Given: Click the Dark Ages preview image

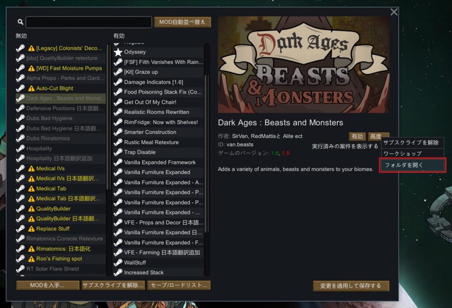Looking at the screenshot, I should (x=304, y=65).
